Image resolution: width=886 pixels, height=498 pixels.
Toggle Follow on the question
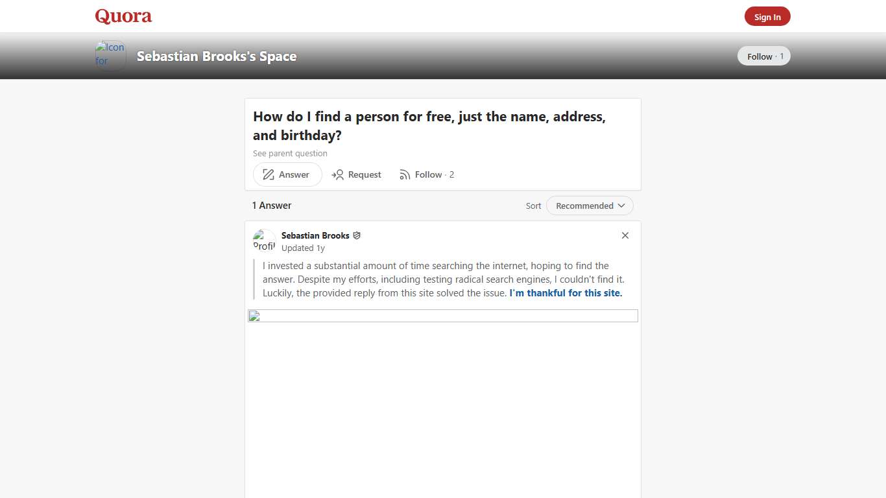tap(427, 174)
